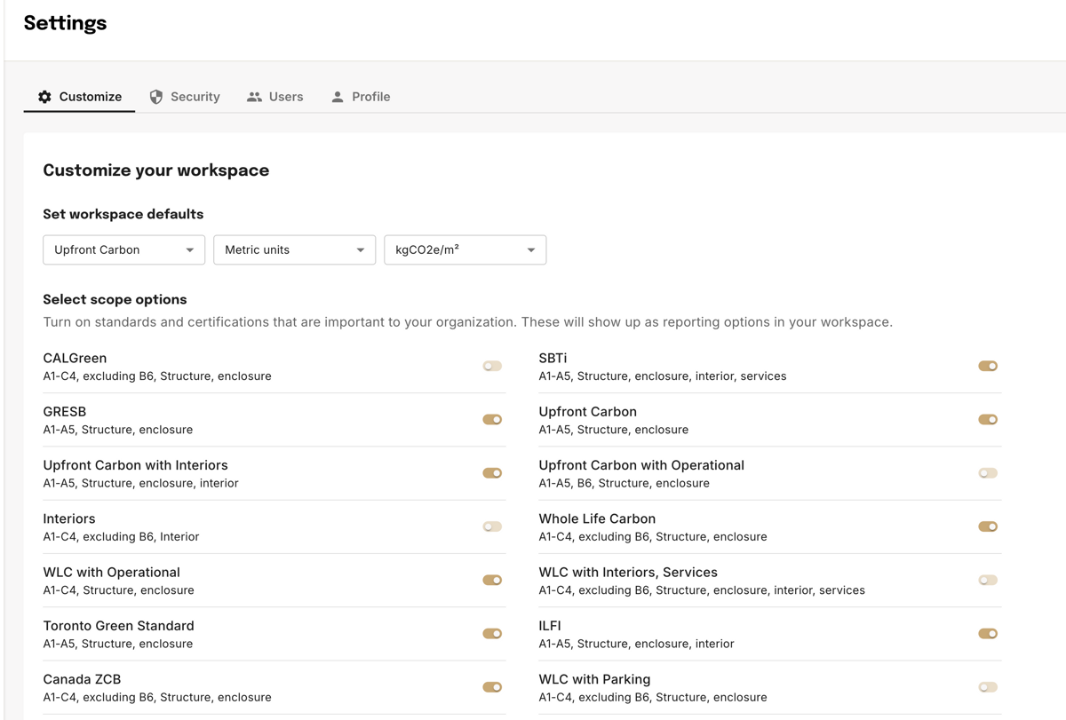The image size is (1066, 720).
Task: Click the 'Select scope options' label
Action: (115, 299)
